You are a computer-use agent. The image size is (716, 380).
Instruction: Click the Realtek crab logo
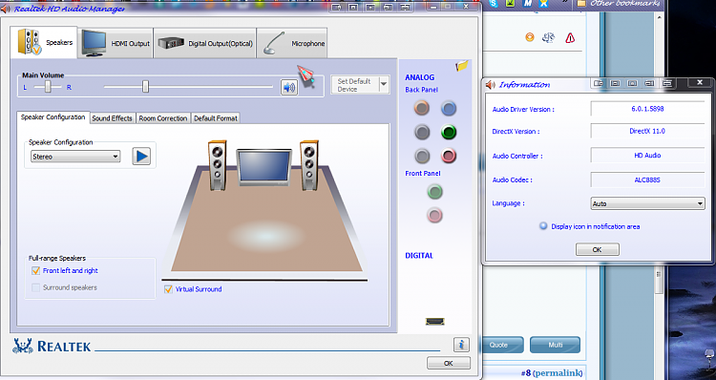[x=23, y=347]
